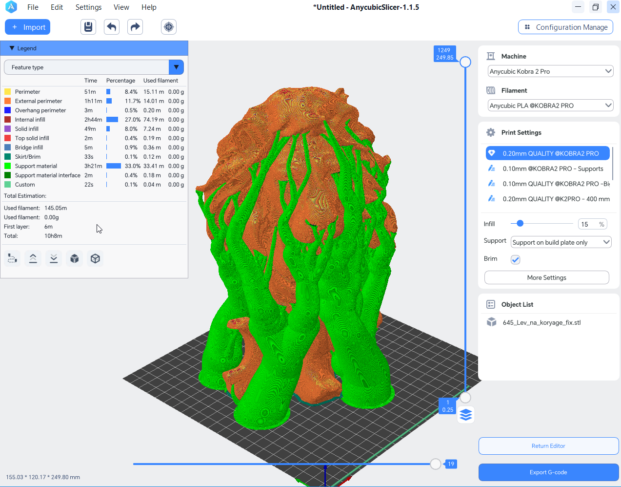Click the save disk icon in toolbar

pyautogui.click(x=88, y=27)
